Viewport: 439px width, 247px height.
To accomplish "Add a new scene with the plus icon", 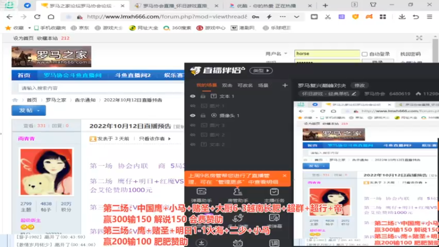I will [285, 85].
